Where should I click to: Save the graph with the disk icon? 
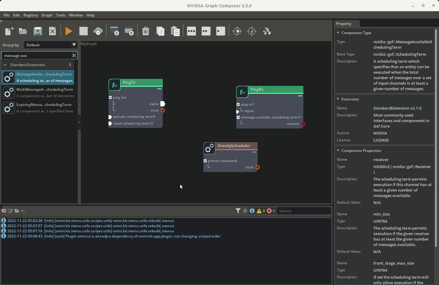click(38, 31)
